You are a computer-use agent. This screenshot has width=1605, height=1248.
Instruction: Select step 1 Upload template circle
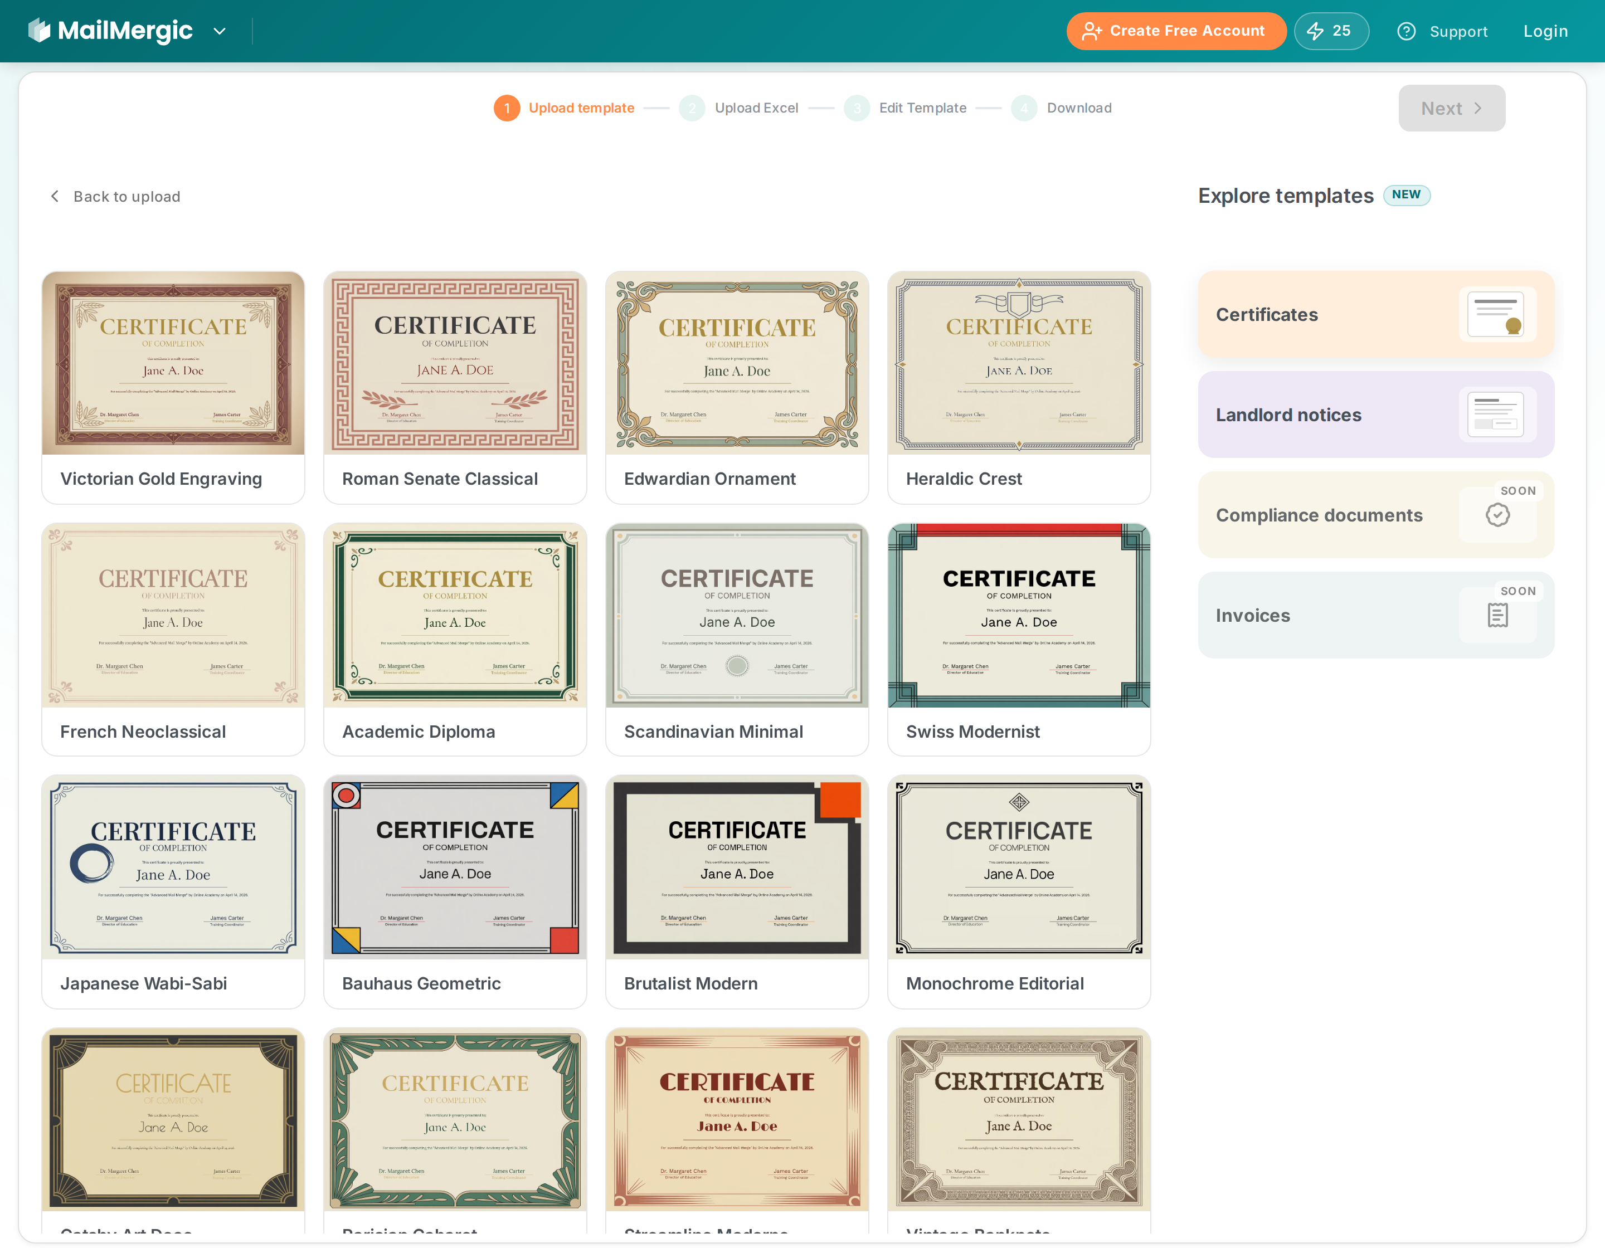[x=507, y=108]
